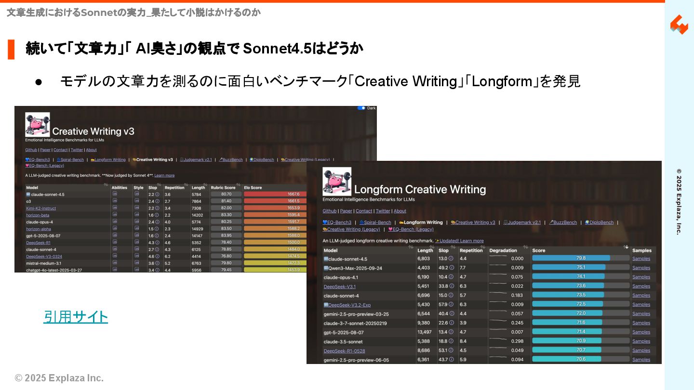Open BuzzBench tab on Longform page
The image size is (694, 390).
562,222
